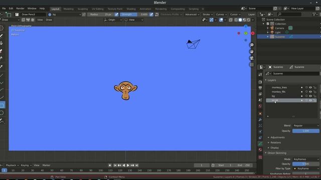Viewport: 321px width, 180px height.
Task: Open the timeline Marker menu
Action: tap(46, 165)
